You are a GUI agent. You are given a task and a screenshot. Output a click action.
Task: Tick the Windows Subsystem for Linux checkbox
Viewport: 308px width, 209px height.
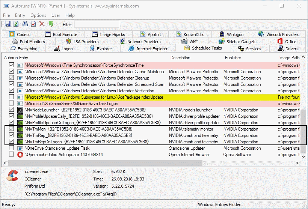12,97
